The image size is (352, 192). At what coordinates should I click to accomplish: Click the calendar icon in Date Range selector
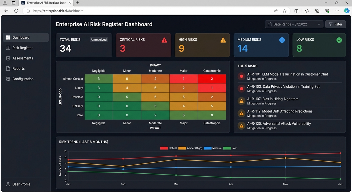point(269,24)
